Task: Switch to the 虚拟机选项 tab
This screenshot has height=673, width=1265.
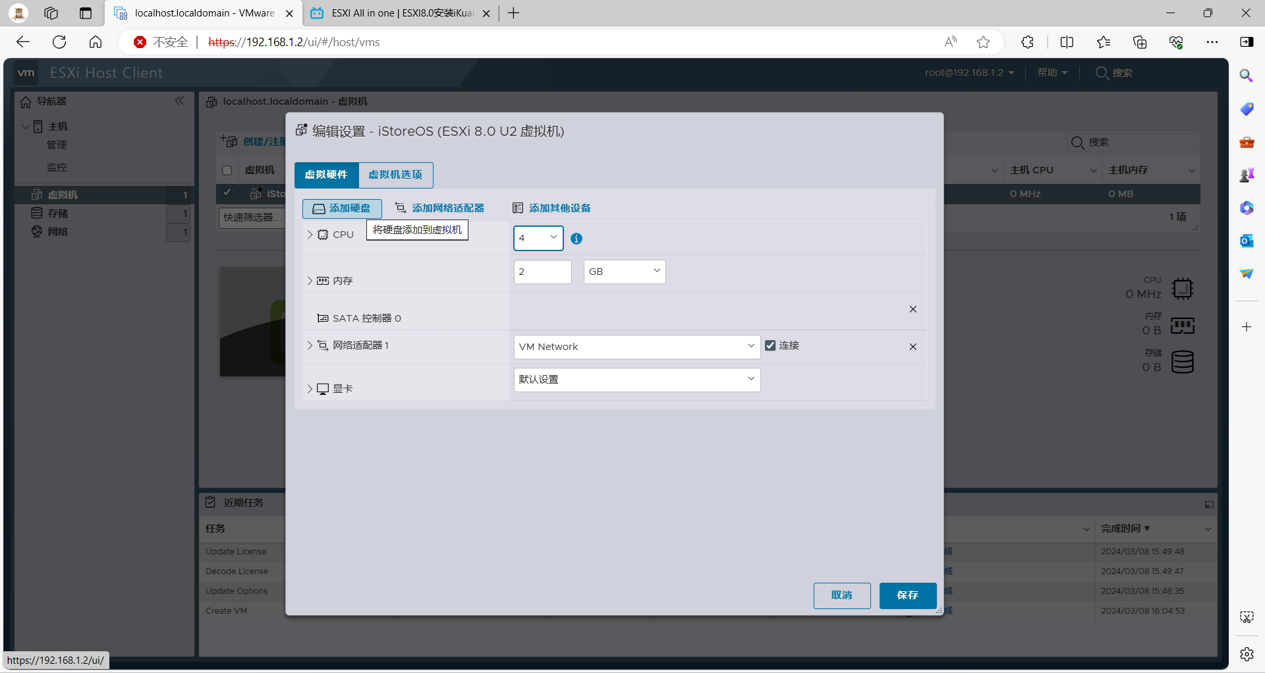Action: (x=395, y=175)
